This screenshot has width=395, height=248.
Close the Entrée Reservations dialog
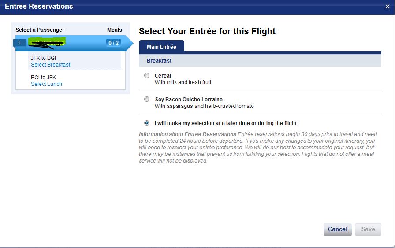(387, 7)
